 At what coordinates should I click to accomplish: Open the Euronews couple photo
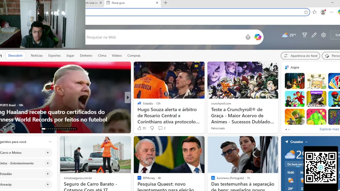point(243,155)
